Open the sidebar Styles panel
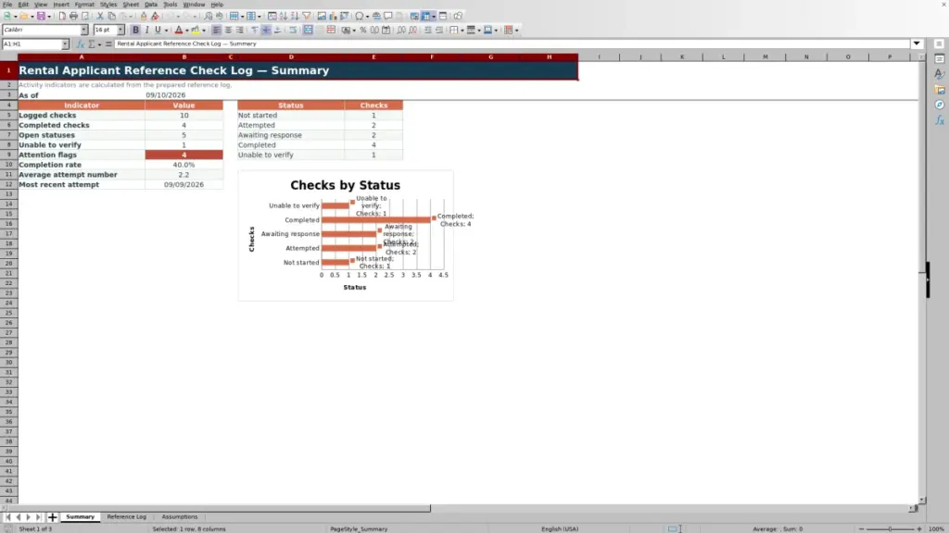949x533 pixels. click(x=940, y=74)
